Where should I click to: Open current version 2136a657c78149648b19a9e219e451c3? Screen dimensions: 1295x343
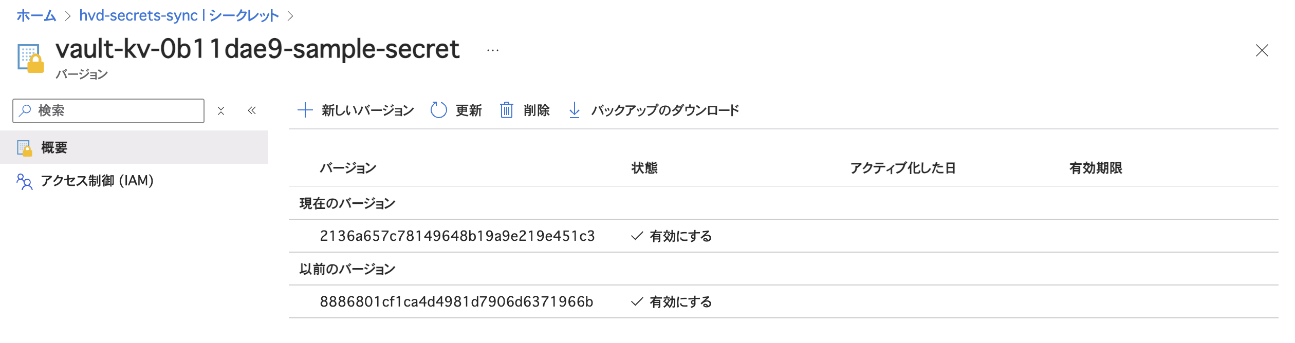457,236
